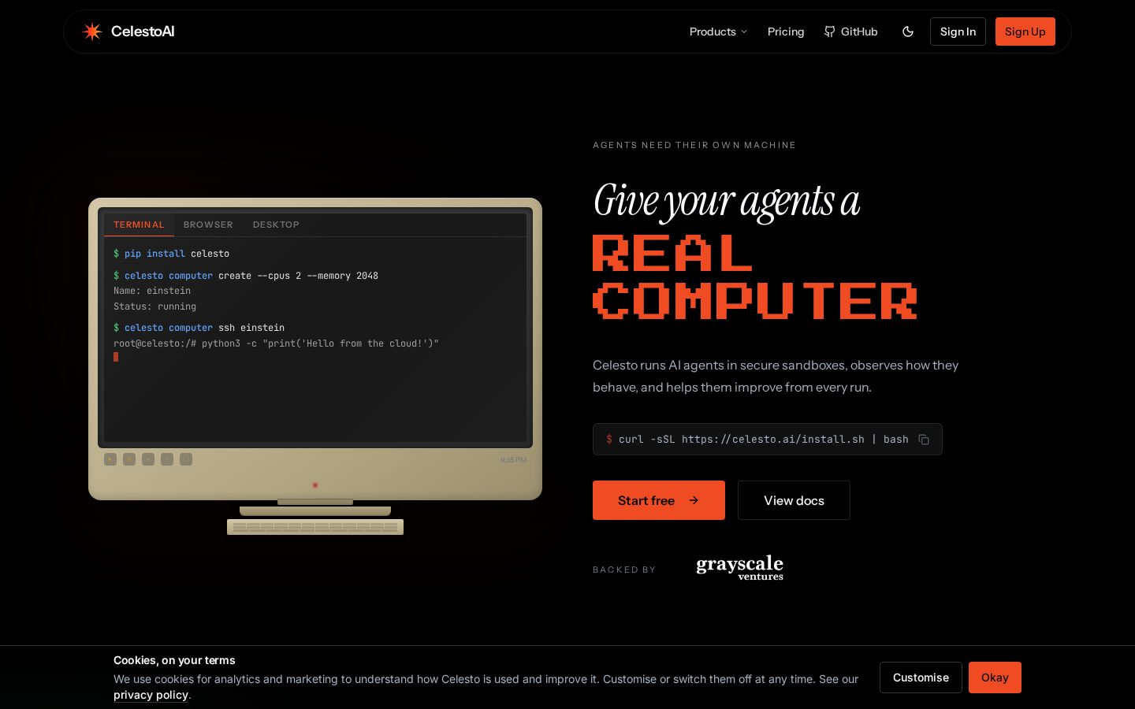
Task: Click the curl -sSL install command text
Action: pyautogui.click(x=764, y=440)
